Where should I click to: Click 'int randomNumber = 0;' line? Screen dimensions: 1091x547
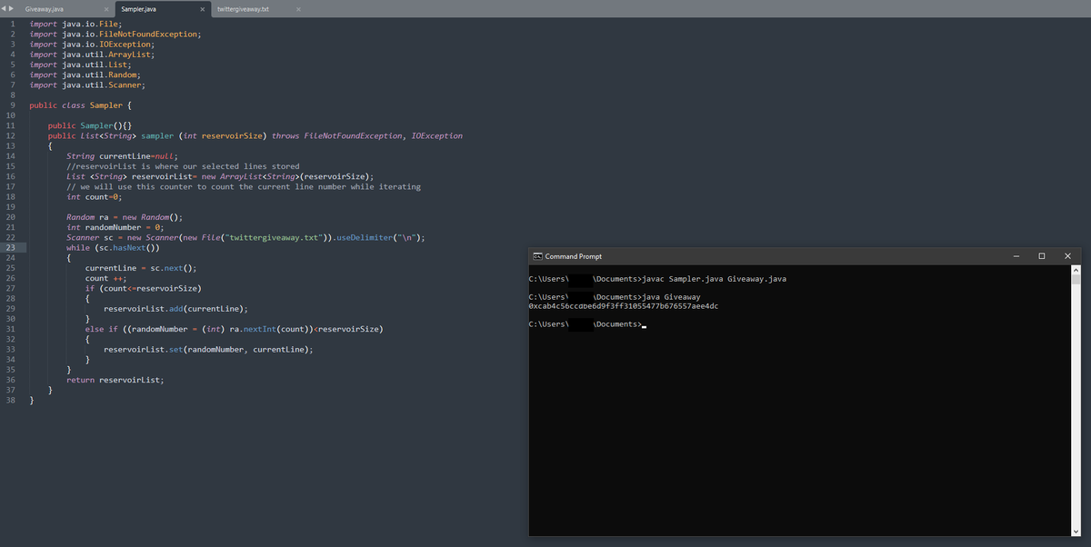tap(115, 227)
